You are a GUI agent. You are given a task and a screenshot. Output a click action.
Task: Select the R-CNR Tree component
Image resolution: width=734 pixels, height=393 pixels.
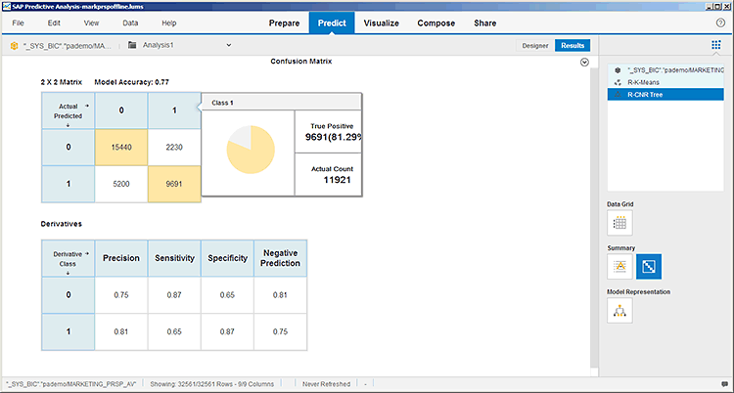pyautogui.click(x=665, y=95)
